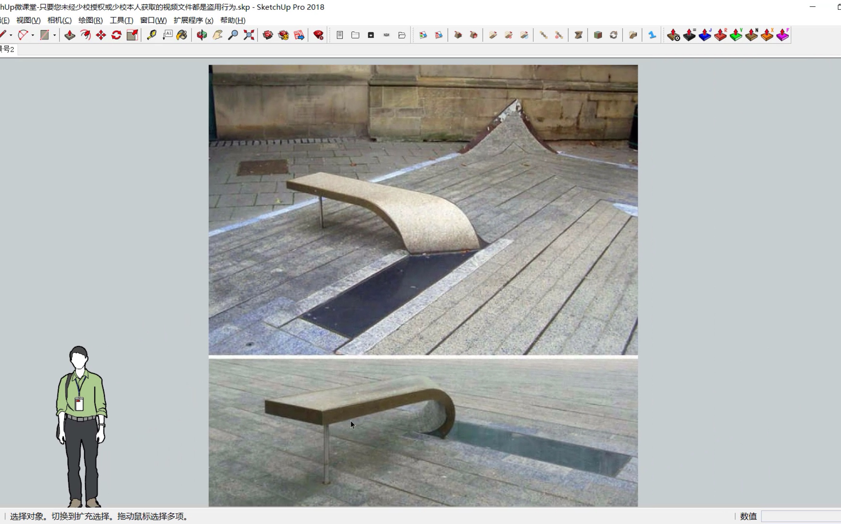Select the brown N Push Pull tool
841x524 pixels.
751,35
